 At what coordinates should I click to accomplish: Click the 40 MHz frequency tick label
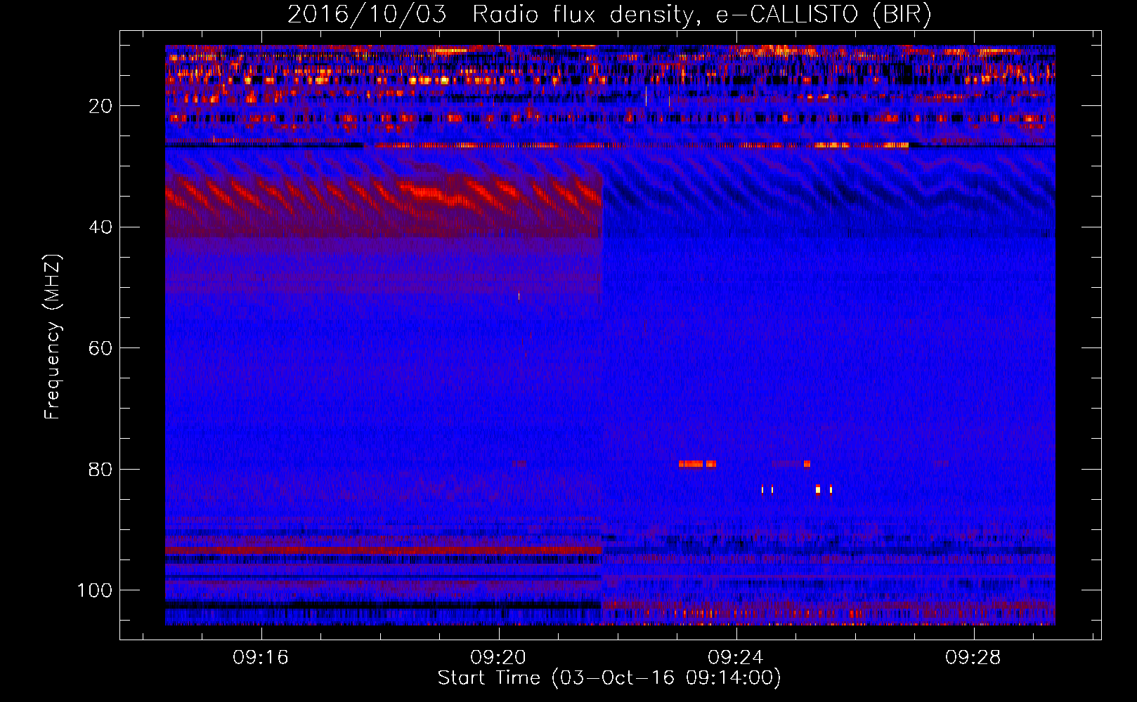coord(100,227)
